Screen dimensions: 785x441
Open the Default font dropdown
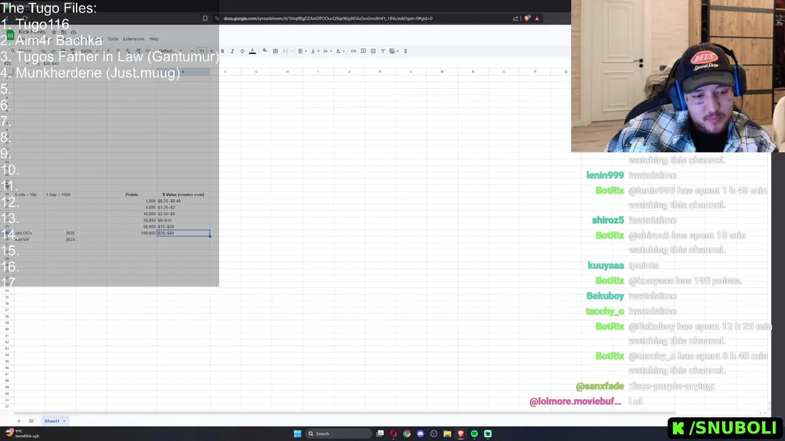pyautogui.click(x=170, y=51)
